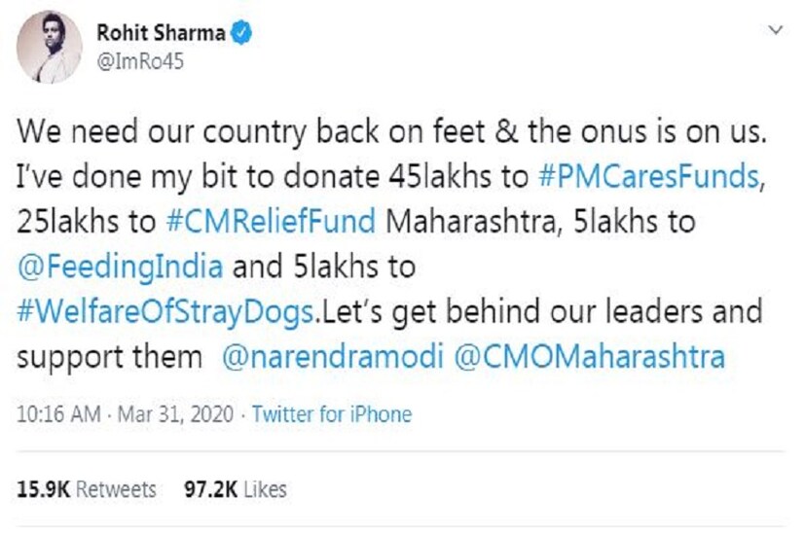Go to the @narendramodi profile mention

pyautogui.click(x=336, y=356)
